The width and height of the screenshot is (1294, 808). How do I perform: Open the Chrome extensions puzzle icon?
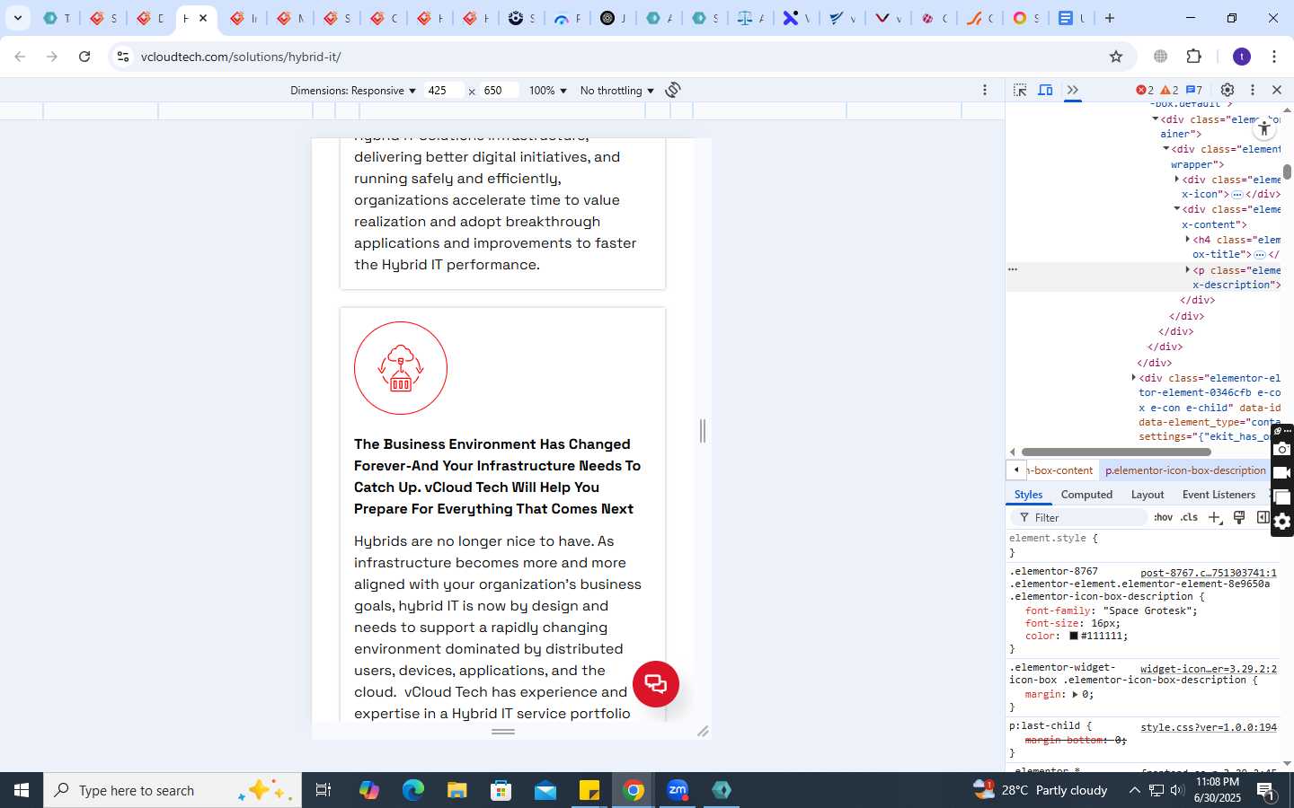pos(1194,57)
